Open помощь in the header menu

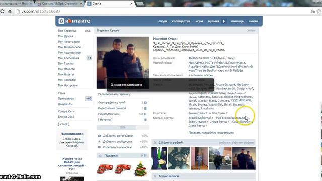click(237, 21)
